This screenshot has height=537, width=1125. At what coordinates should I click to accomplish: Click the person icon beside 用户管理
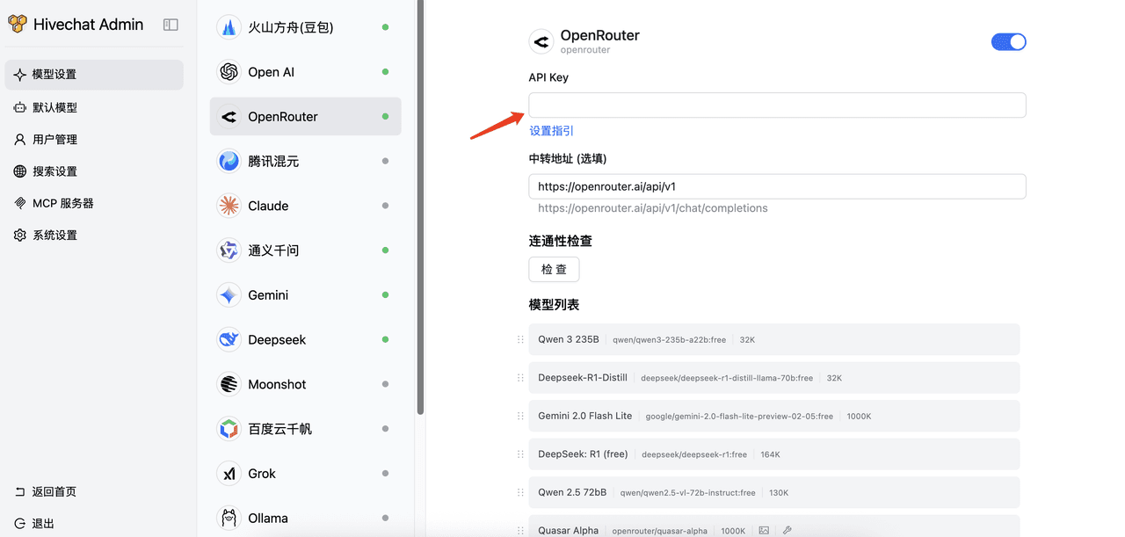(x=19, y=139)
